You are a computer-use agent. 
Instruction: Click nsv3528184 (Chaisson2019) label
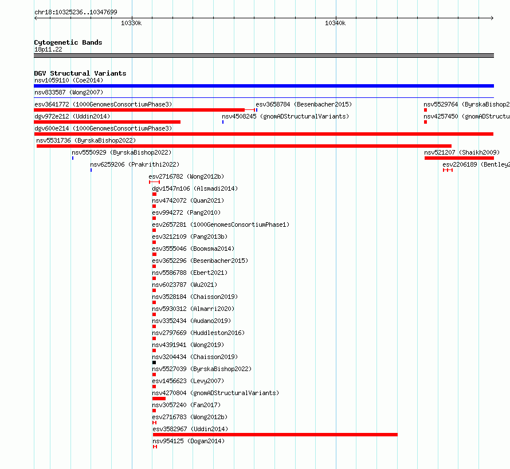pyautogui.click(x=195, y=297)
